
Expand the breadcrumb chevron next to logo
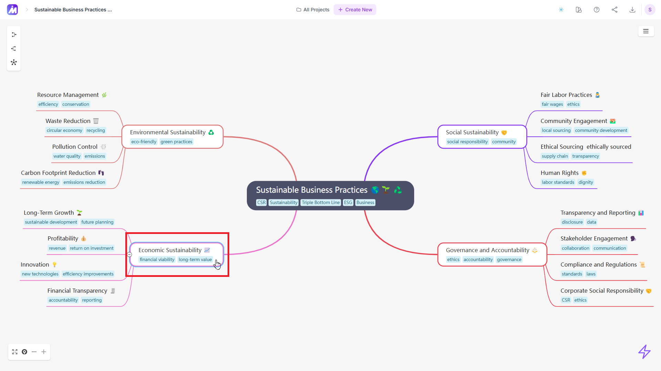click(x=27, y=10)
